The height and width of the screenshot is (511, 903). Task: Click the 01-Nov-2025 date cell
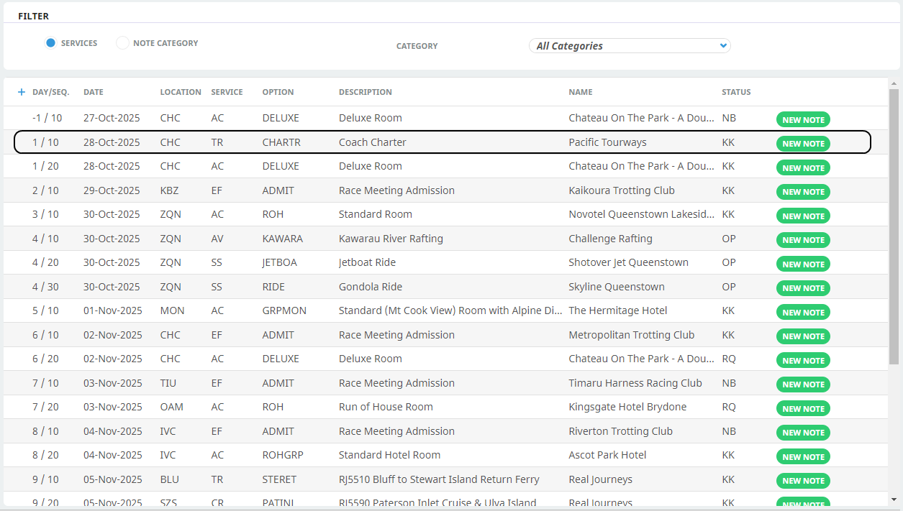113,310
